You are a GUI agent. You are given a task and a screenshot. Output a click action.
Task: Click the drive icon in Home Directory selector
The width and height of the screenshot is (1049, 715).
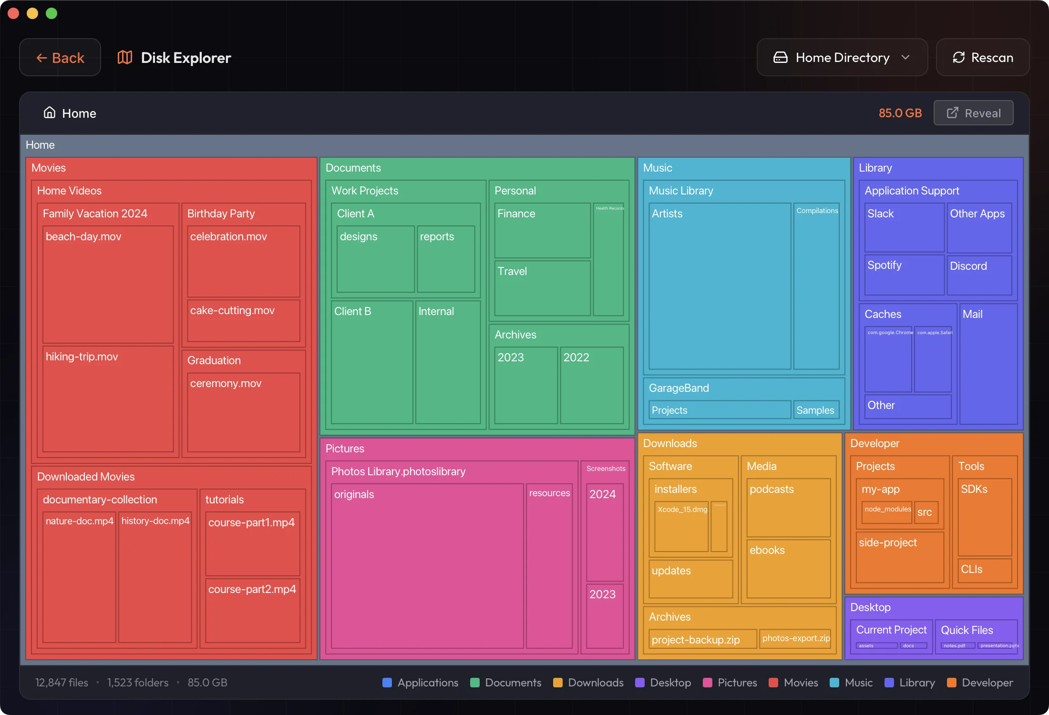tap(780, 57)
